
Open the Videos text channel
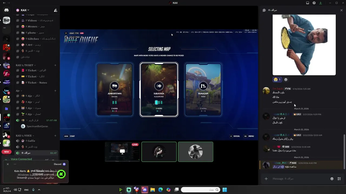tap(36, 20)
